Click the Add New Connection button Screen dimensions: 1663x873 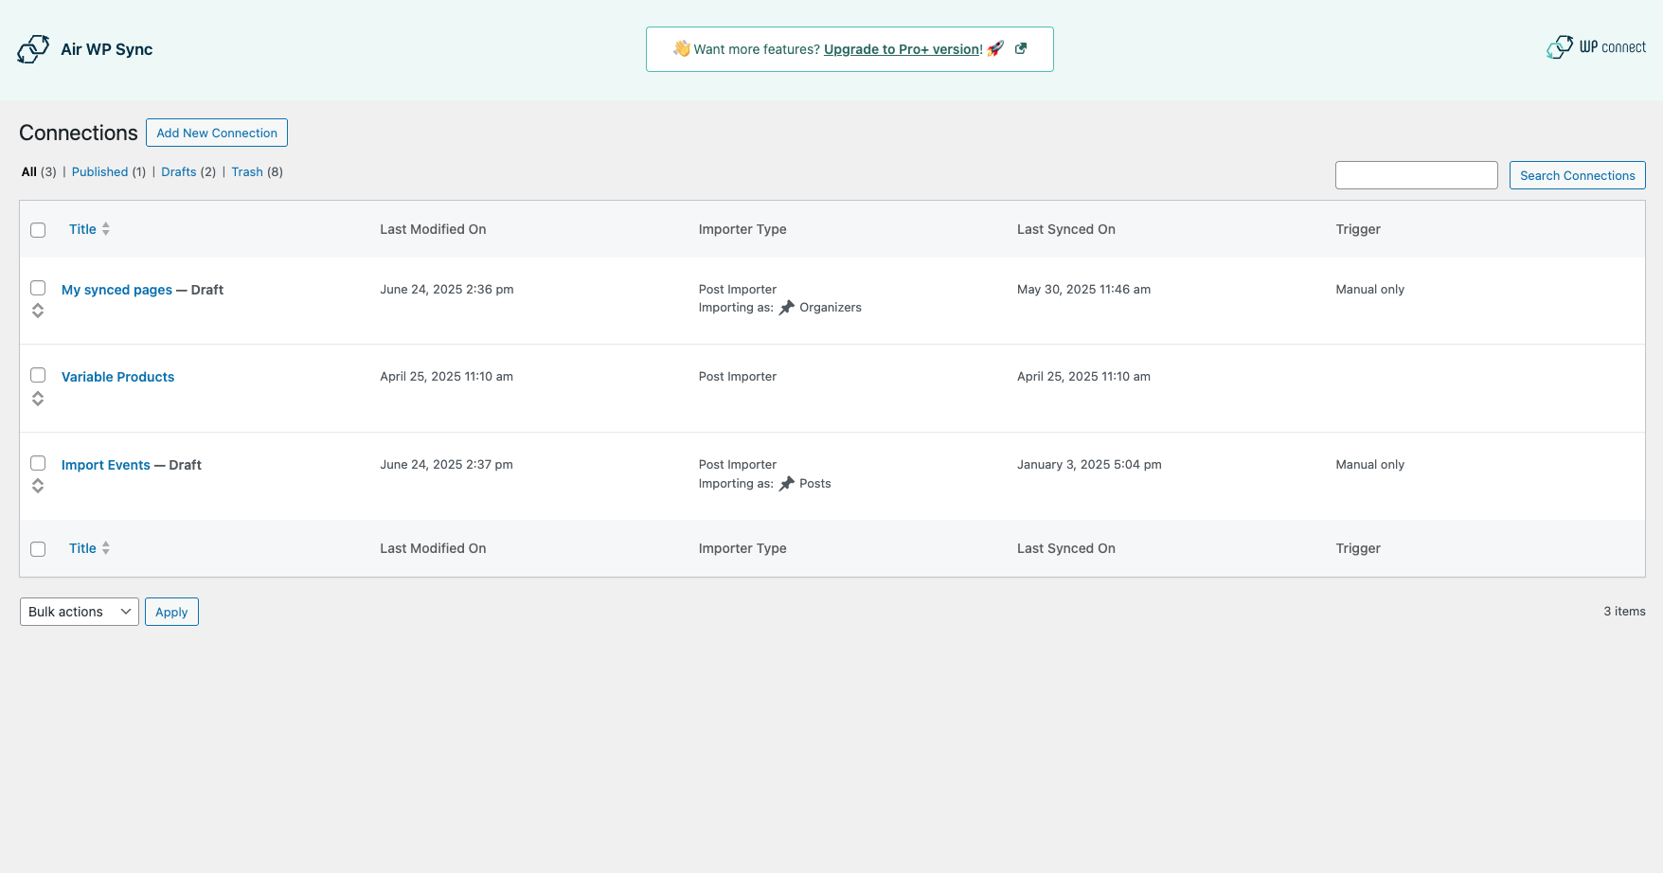[x=217, y=134]
